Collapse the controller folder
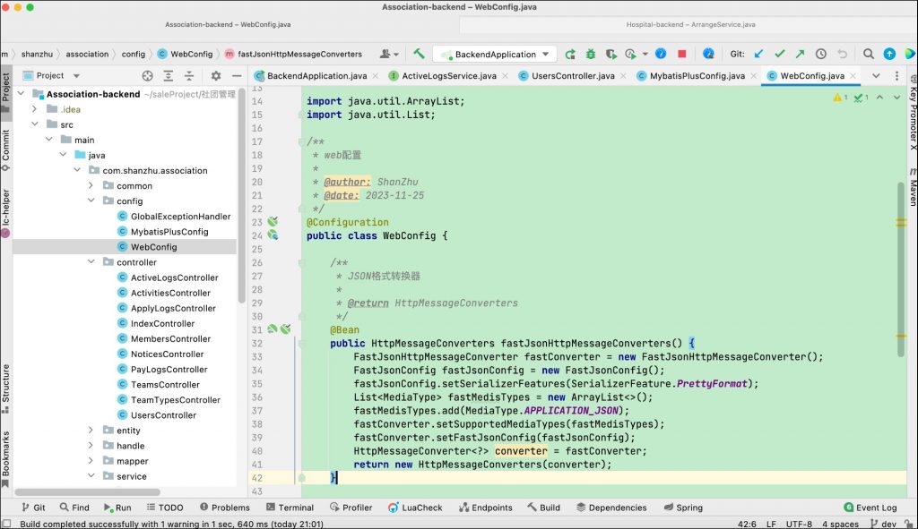Image resolution: width=918 pixels, height=529 pixels. tap(91, 262)
